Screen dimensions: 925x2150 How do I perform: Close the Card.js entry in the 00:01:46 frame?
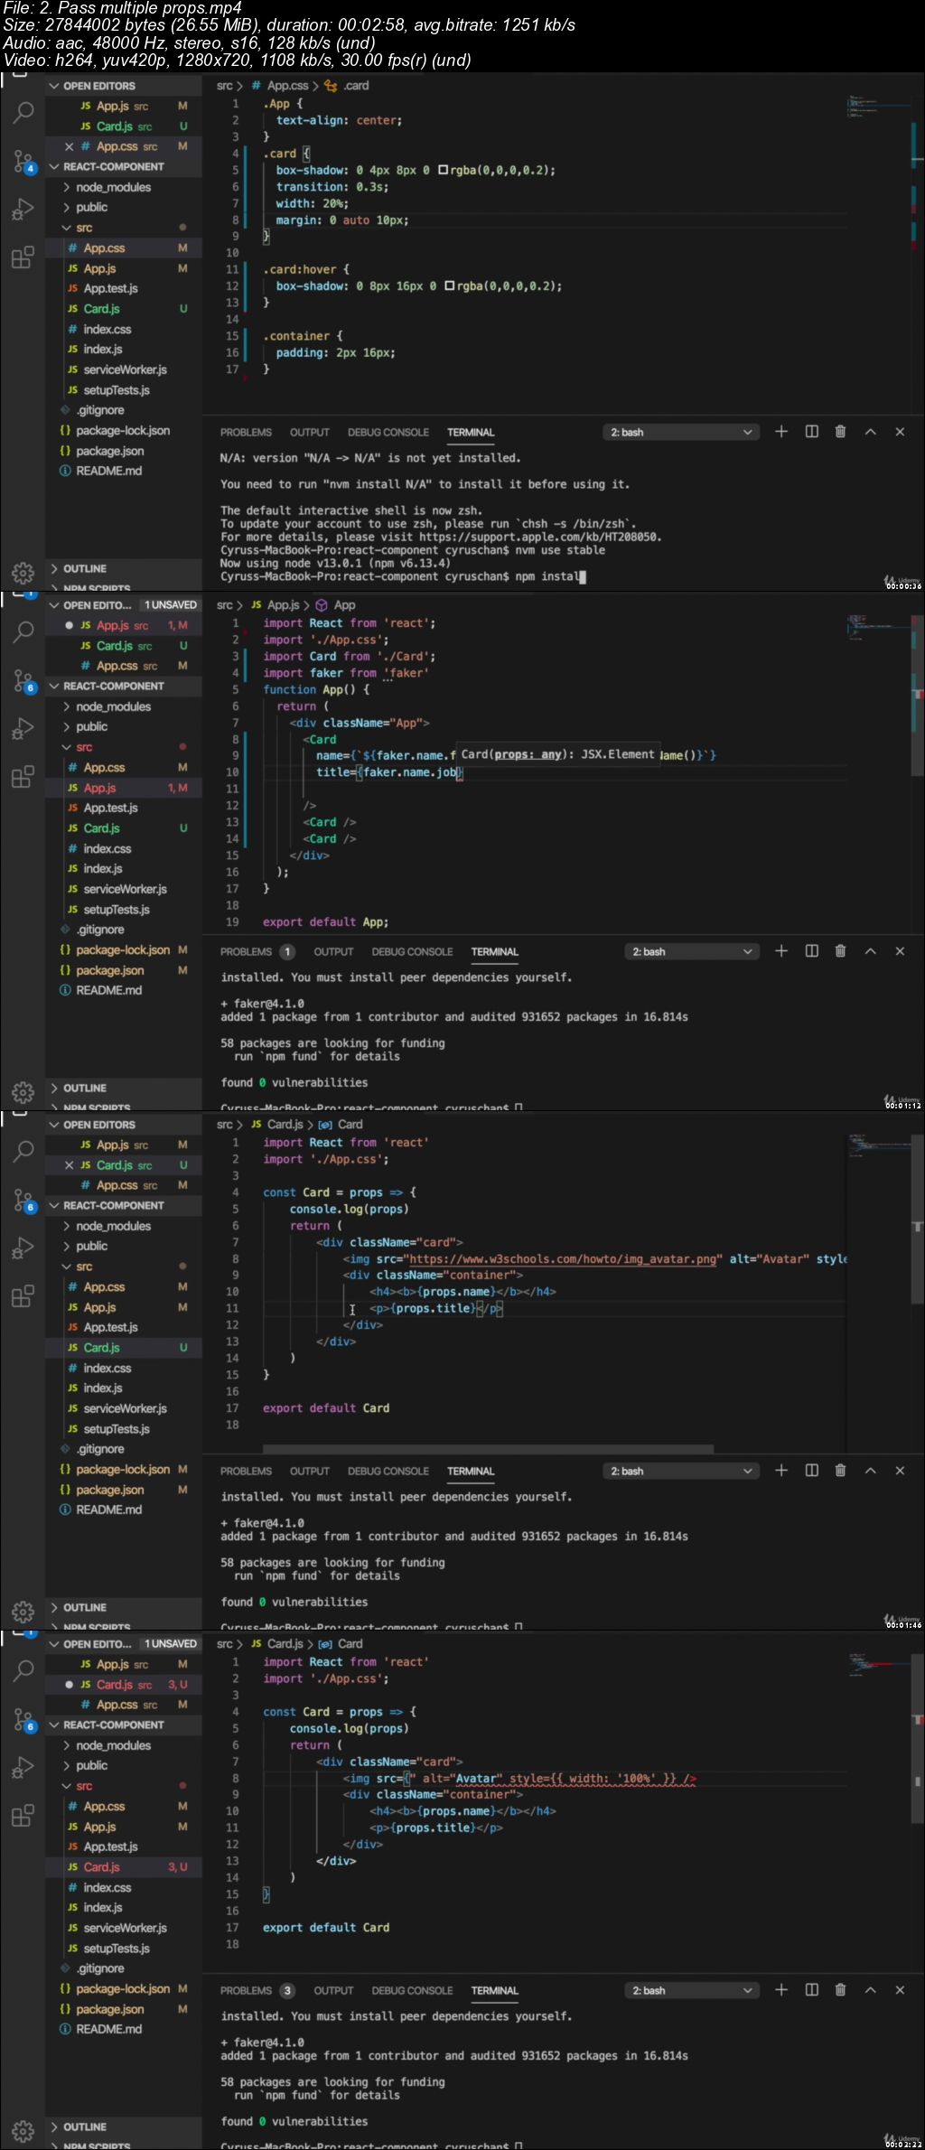pos(69,1165)
